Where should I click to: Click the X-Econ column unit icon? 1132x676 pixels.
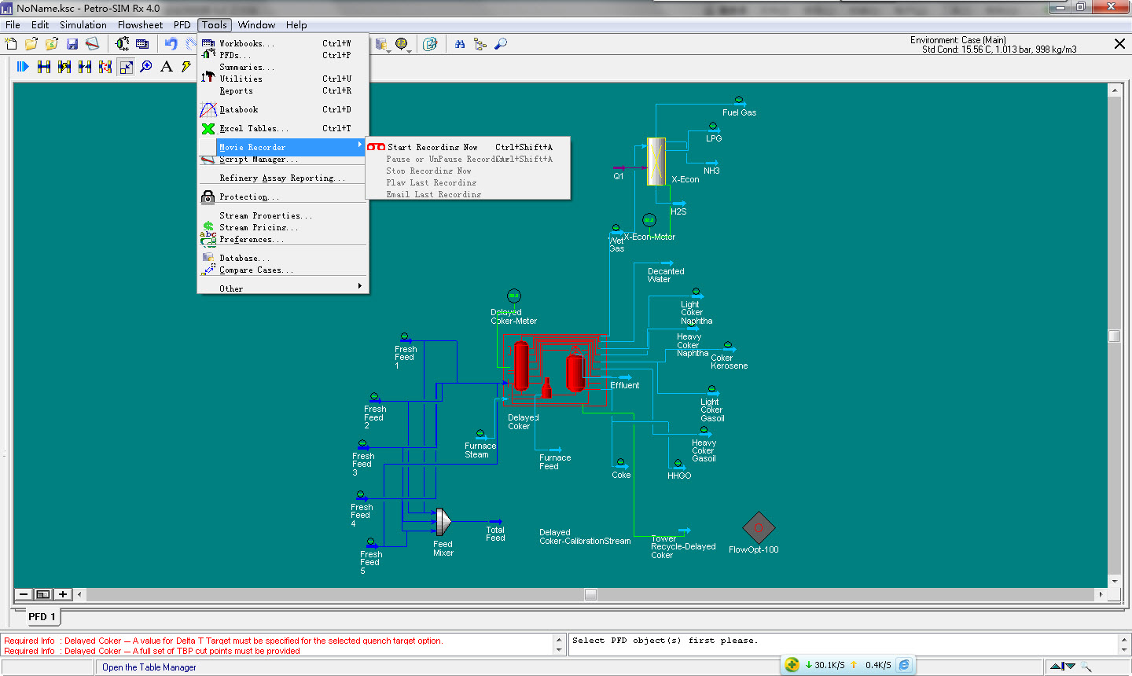656,161
